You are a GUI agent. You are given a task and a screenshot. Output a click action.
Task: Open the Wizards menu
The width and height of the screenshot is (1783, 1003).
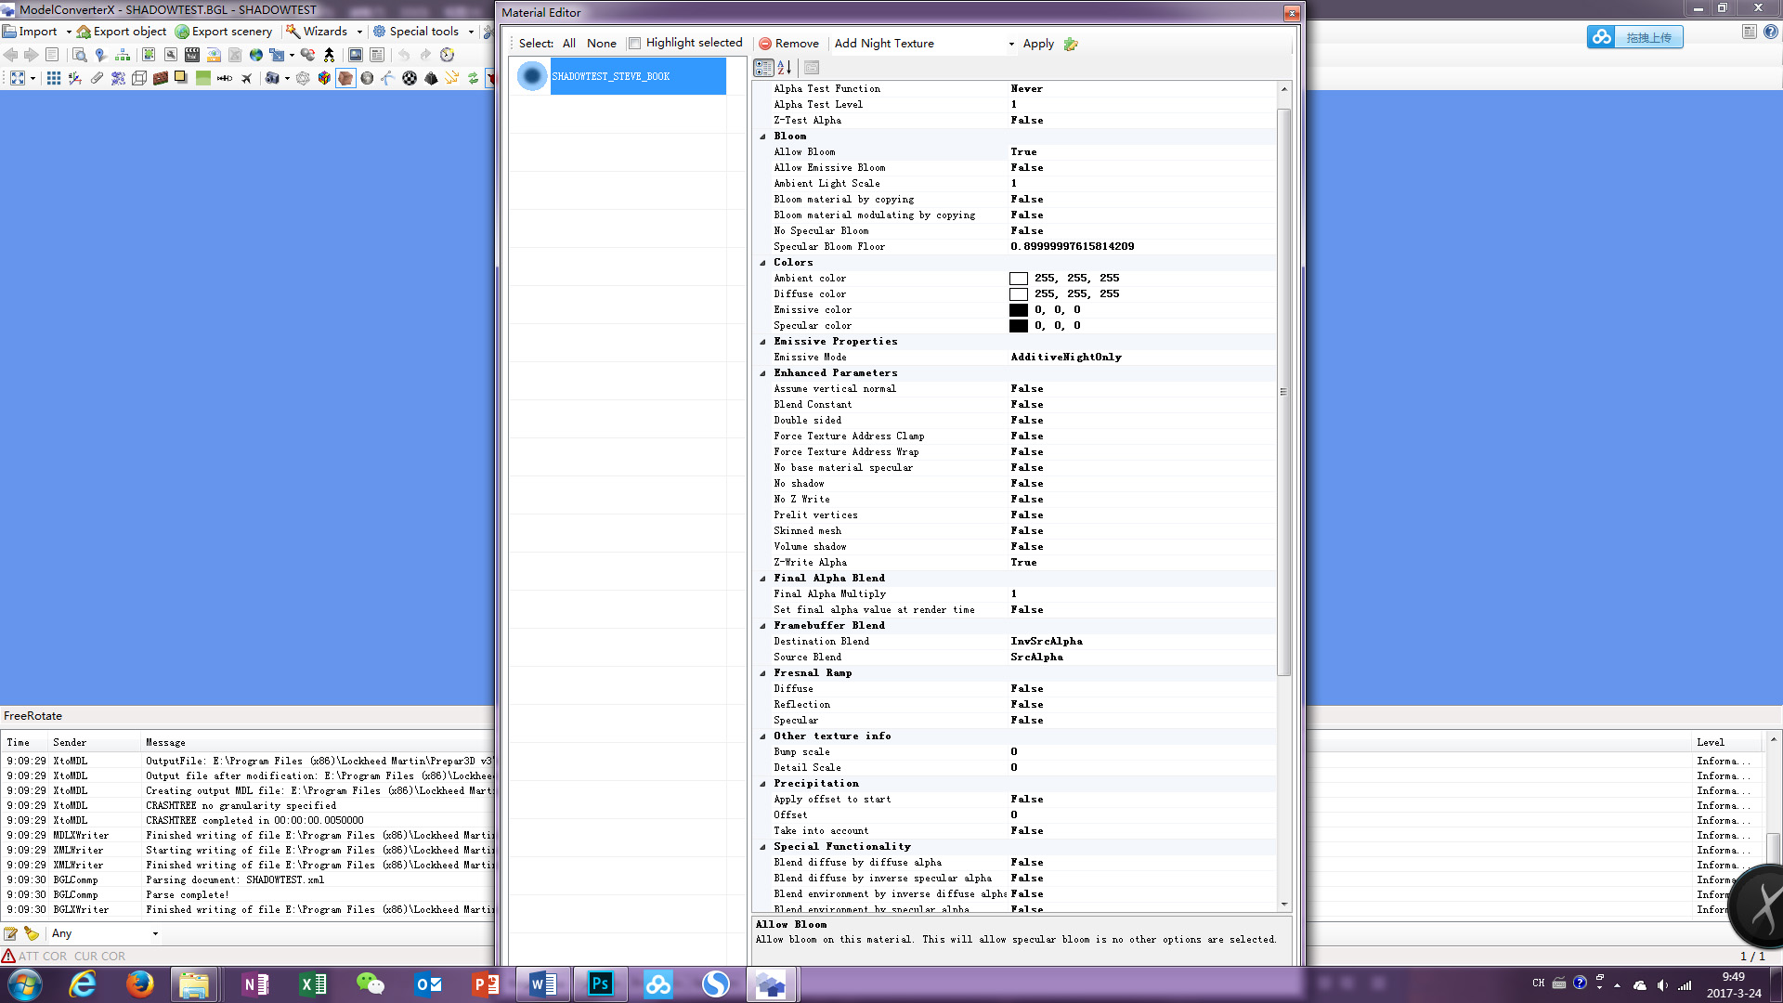[324, 31]
